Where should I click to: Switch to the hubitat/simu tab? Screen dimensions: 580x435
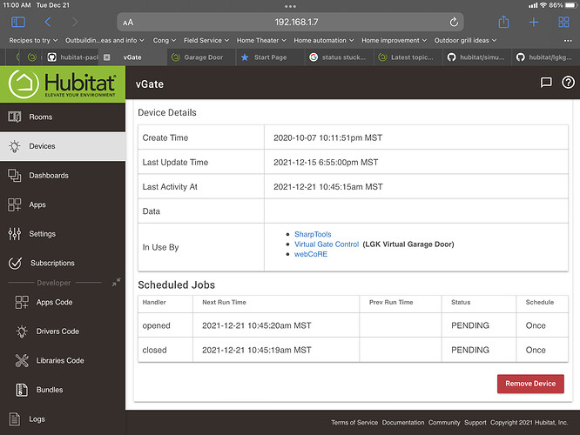point(477,57)
